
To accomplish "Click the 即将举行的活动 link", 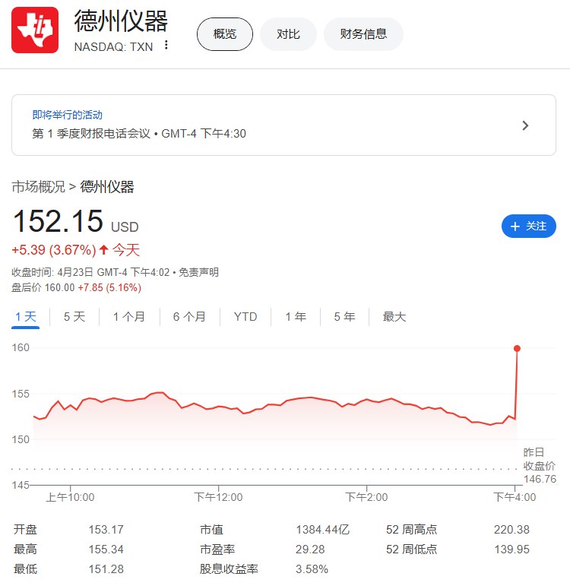I will coord(68,115).
